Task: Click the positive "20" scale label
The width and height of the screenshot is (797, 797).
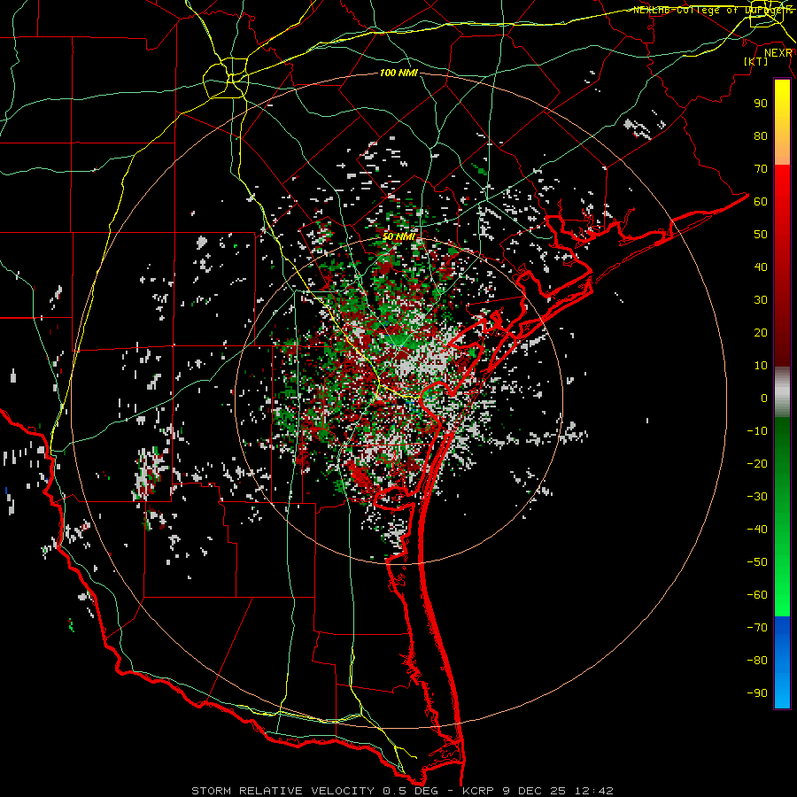Action: 761,332
